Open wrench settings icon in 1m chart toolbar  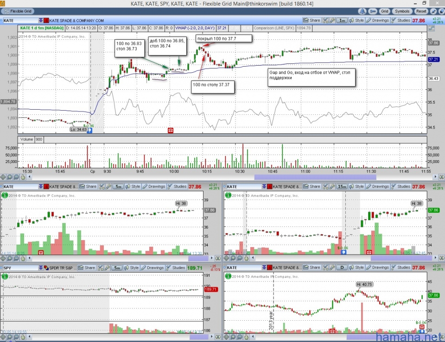(332, 20)
